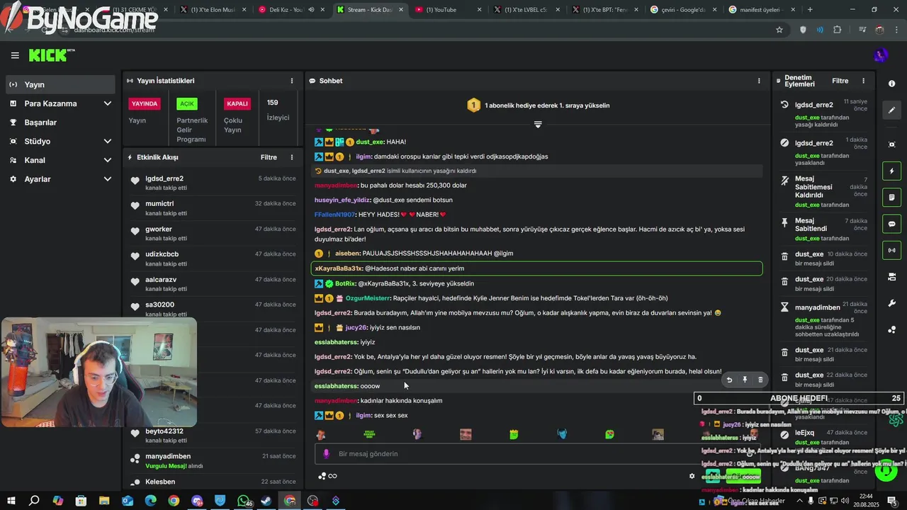The width and height of the screenshot is (907, 510).
Task: Open the profile avatar menu
Action: 881,55
